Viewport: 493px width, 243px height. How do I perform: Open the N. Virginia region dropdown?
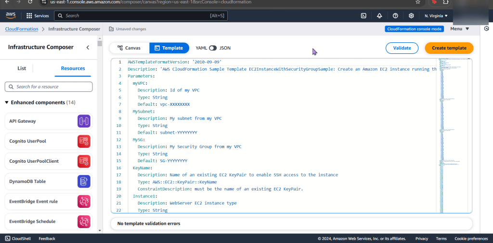[x=436, y=15]
